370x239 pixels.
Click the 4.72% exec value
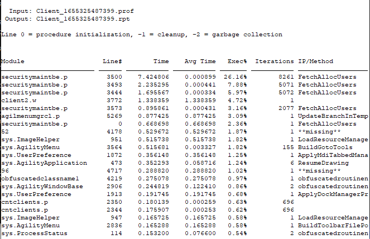pos(237,101)
